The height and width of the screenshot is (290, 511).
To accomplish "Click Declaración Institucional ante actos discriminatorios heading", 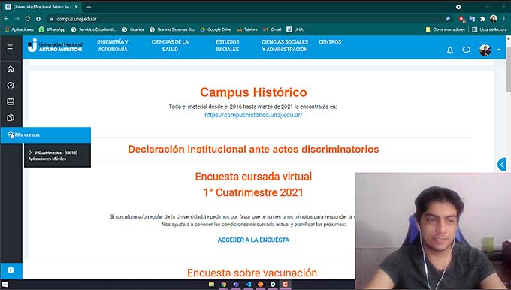I will point(253,150).
